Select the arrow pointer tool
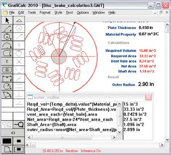 tap(7, 21)
